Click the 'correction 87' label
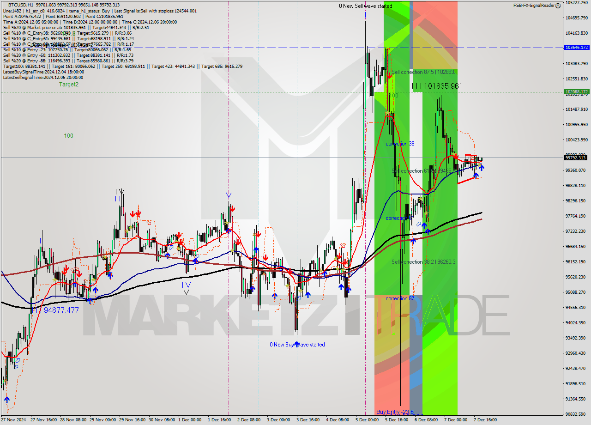The width and height of the screenshot is (591, 425). (x=400, y=298)
